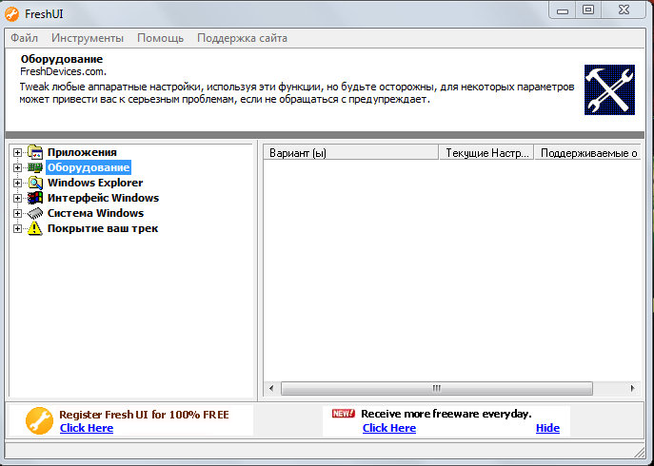
Task: Click the Интерфейс Windows flag icon
Action: [x=35, y=198]
